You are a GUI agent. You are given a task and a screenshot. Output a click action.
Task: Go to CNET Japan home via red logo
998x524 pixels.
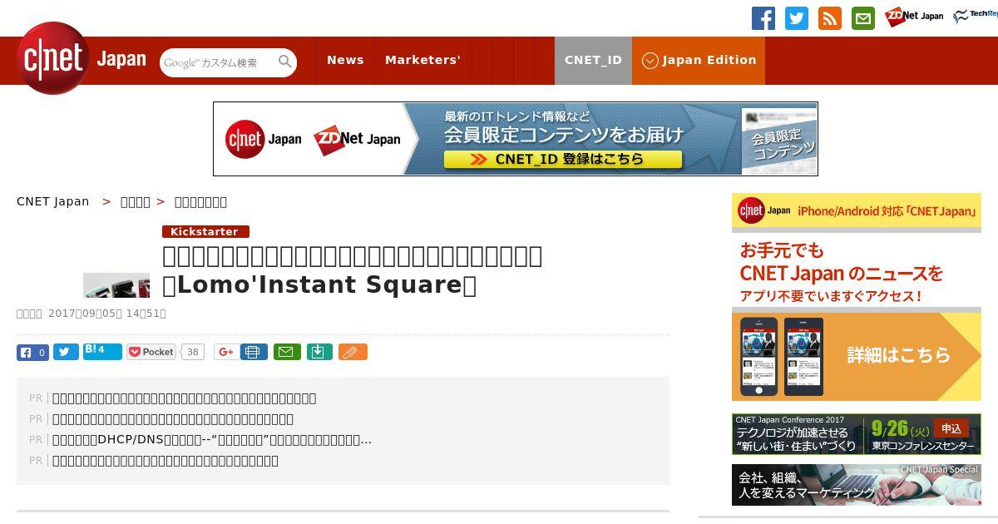coord(81,58)
